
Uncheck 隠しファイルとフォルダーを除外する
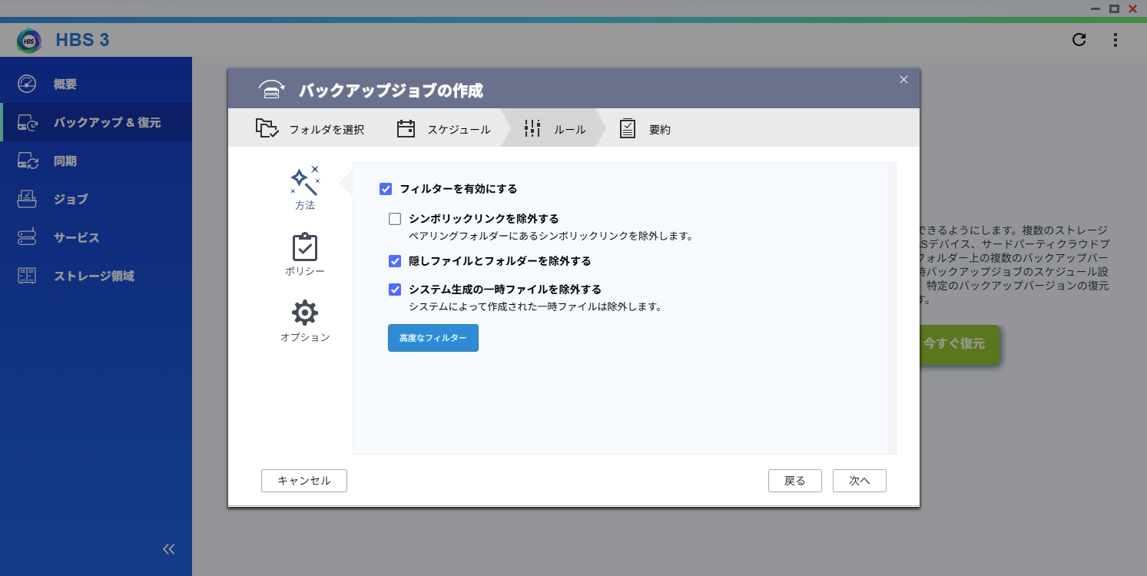(x=395, y=261)
